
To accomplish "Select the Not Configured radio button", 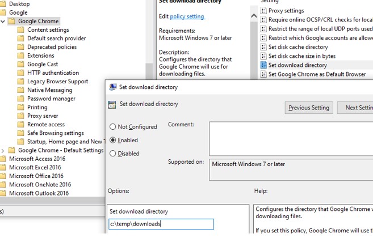I will pyautogui.click(x=113, y=127).
